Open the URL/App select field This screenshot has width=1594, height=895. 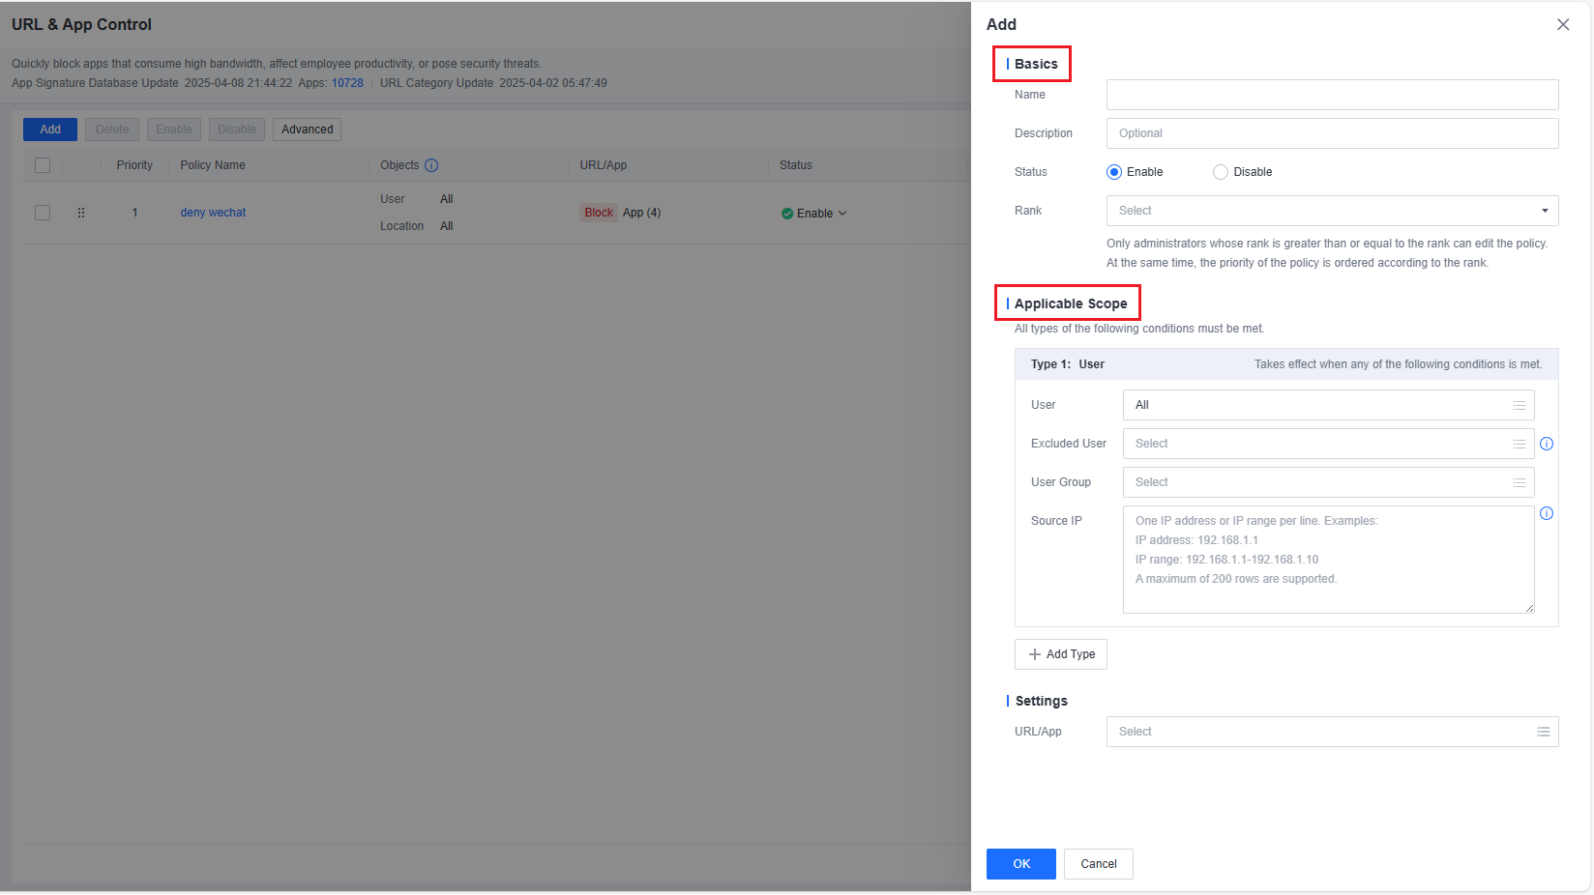1333,732
